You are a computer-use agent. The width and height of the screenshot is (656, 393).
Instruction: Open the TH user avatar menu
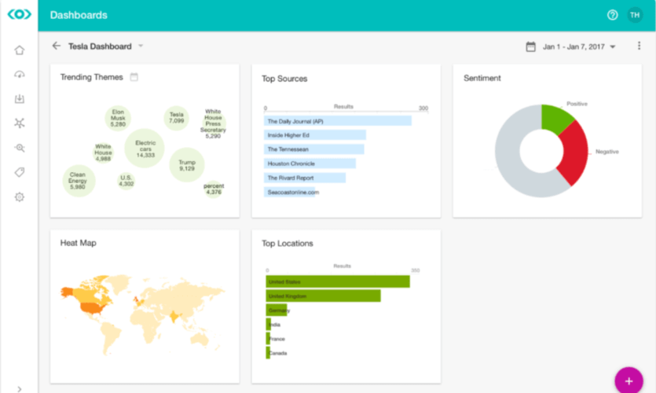point(635,15)
